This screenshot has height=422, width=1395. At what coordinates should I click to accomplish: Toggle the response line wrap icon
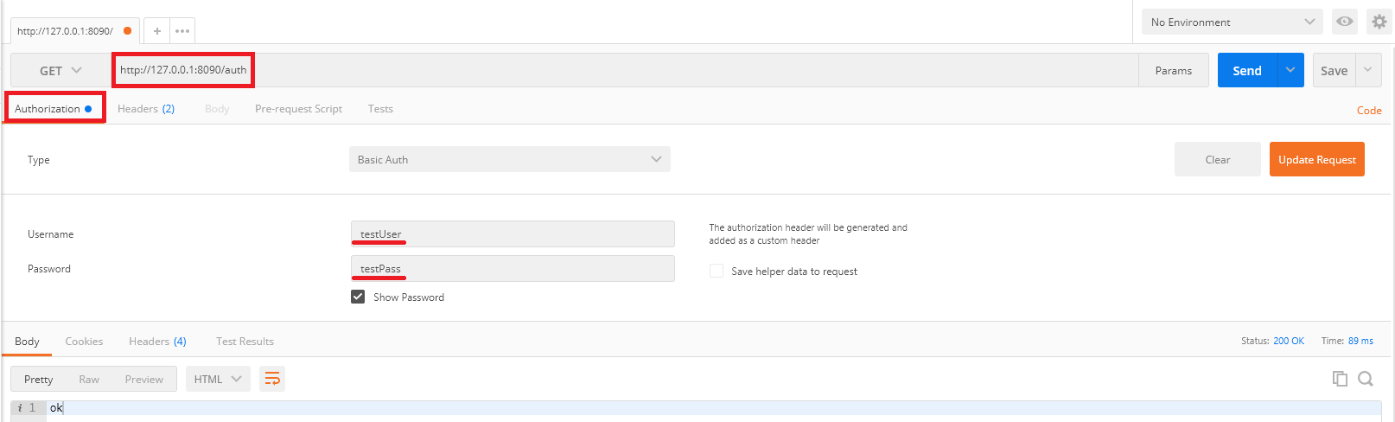coord(272,379)
